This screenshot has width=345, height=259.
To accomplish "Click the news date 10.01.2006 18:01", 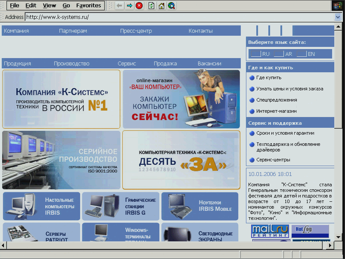I will [x=270, y=174].
